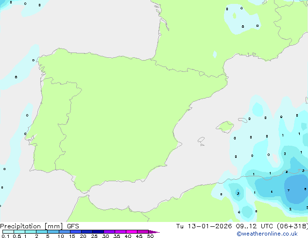The height and width of the screenshot is (238, 308).
Task: Click the 0.5–1 mm legend color box
Action: (19, 232)
